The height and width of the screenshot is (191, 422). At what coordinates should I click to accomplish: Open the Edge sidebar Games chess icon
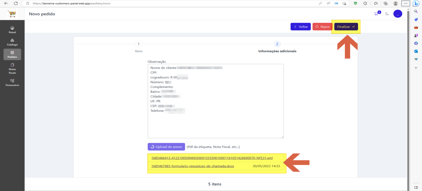coord(416,35)
